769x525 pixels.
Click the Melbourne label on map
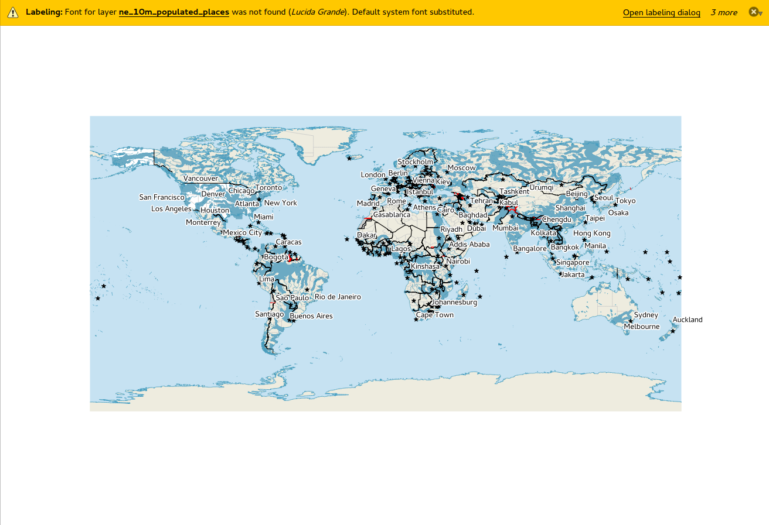(x=641, y=327)
